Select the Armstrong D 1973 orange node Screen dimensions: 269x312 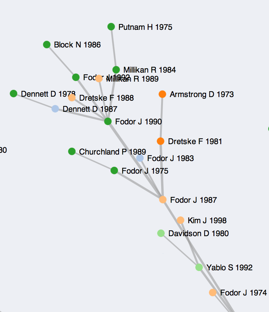tap(162, 94)
